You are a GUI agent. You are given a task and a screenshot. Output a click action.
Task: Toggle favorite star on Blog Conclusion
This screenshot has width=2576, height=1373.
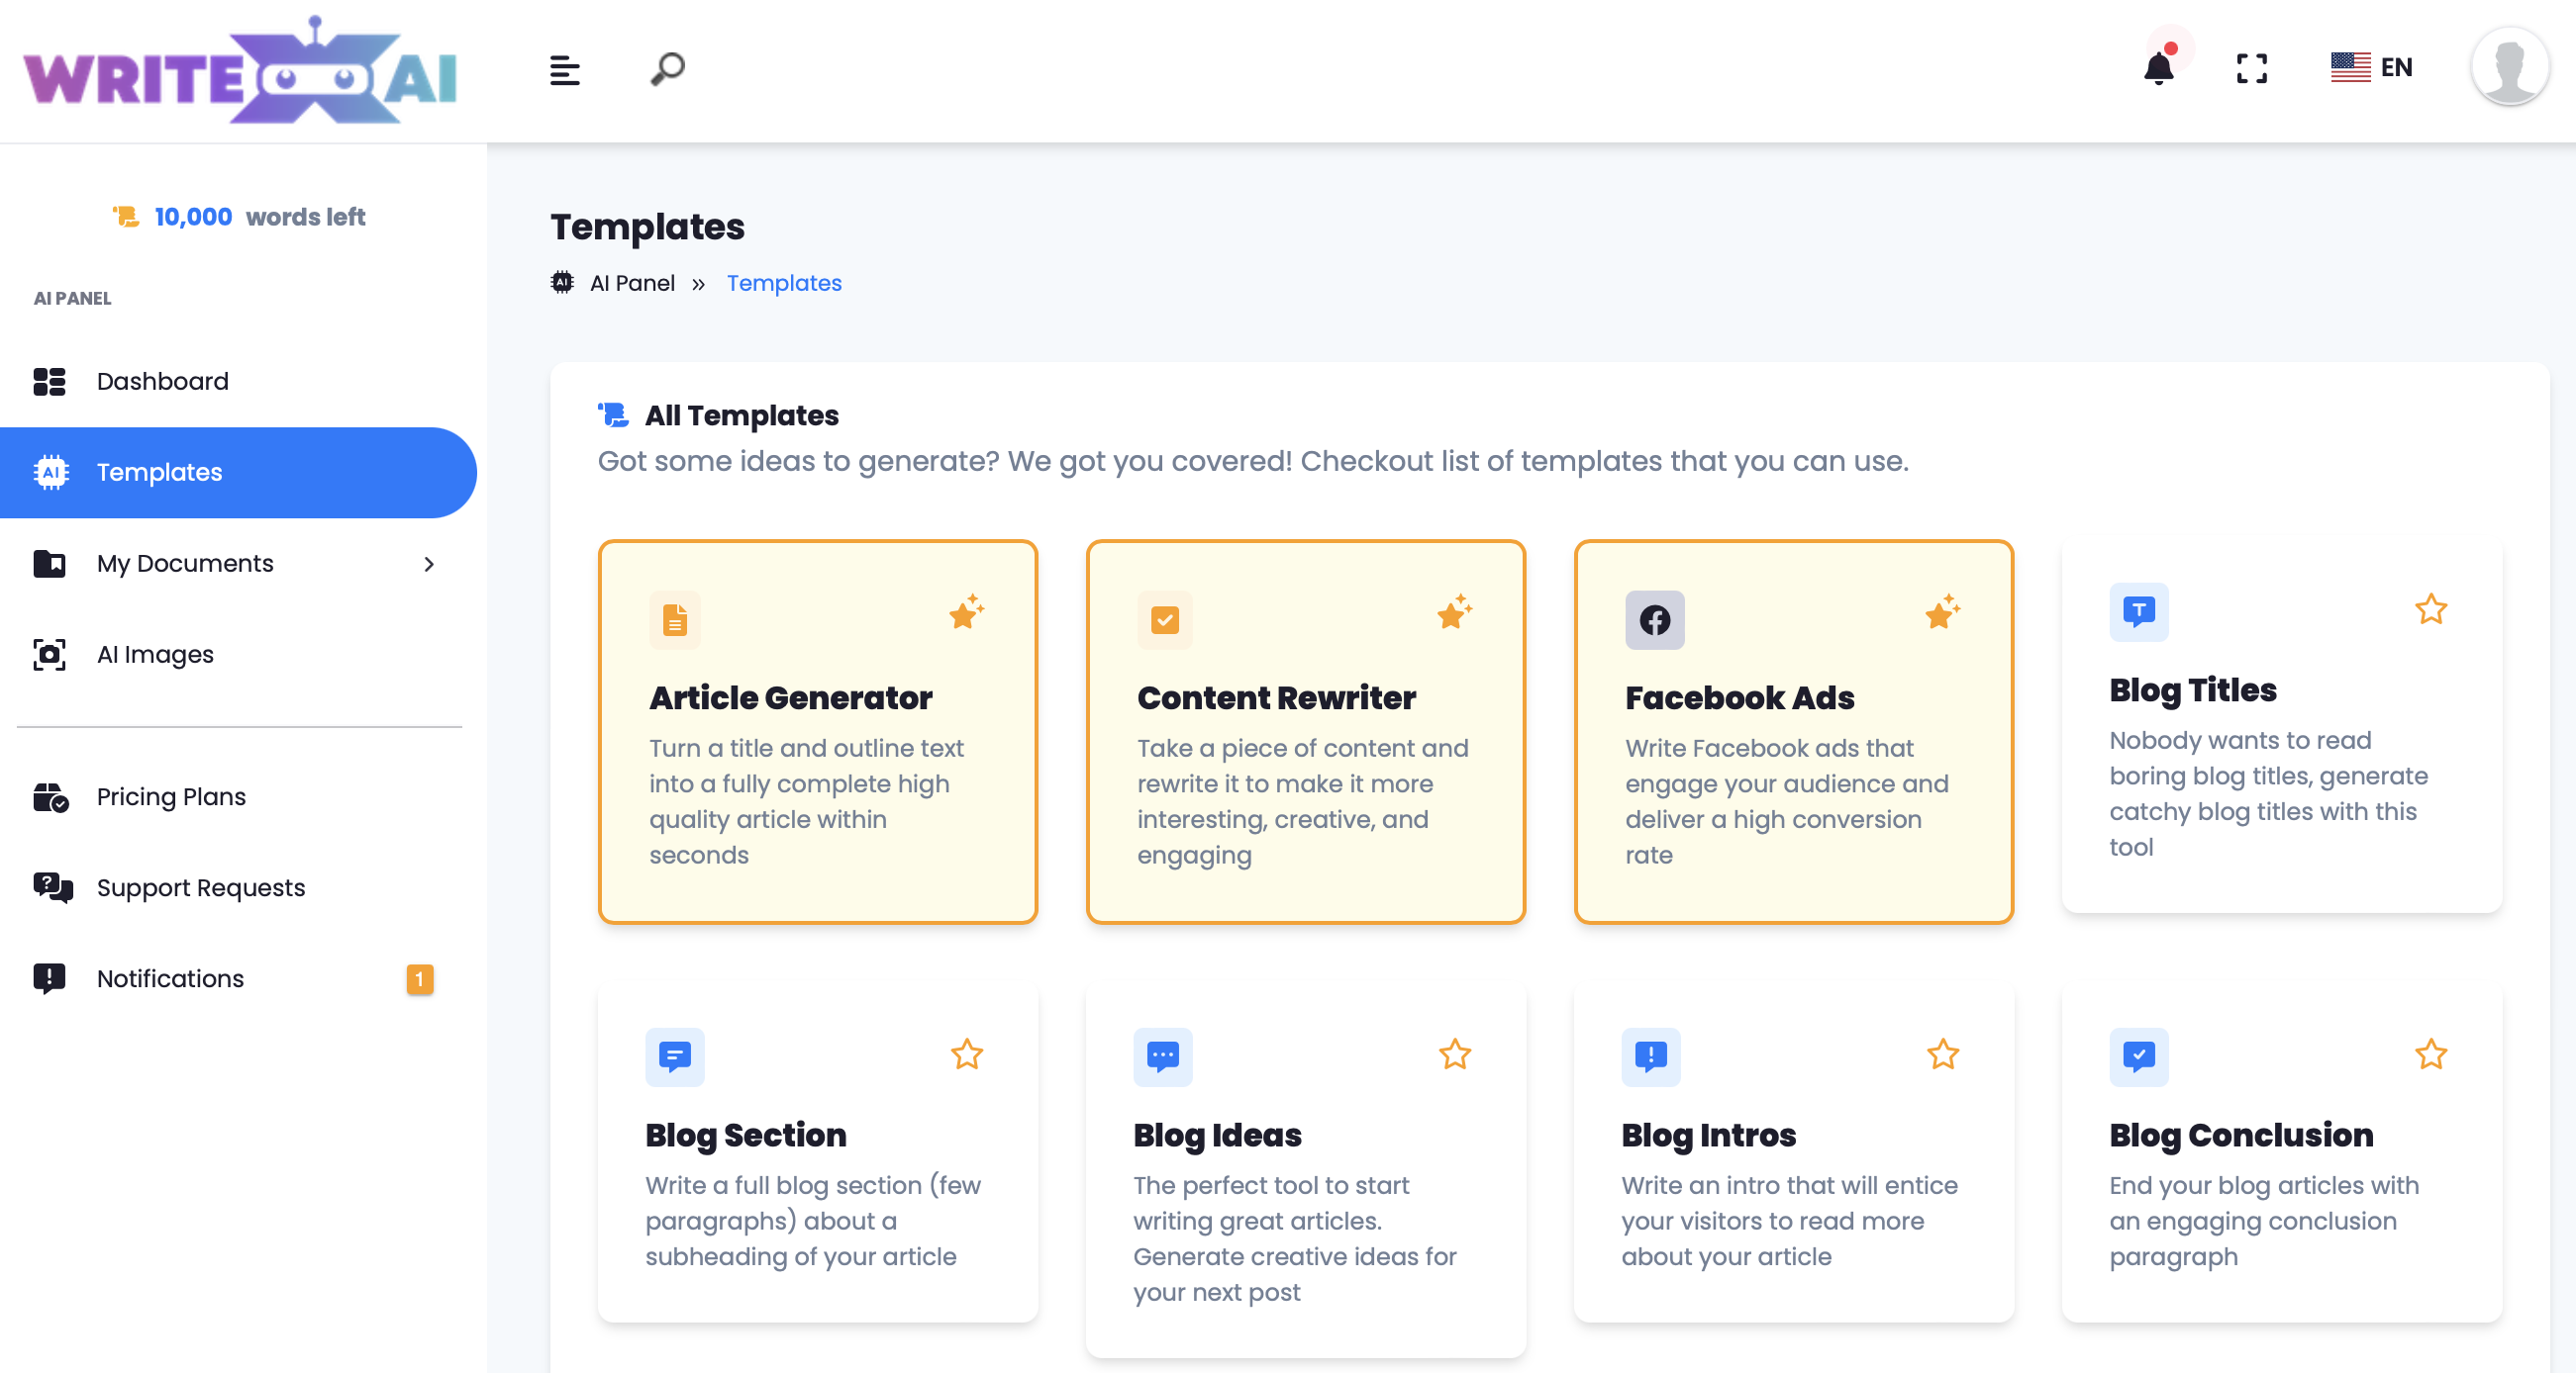coord(2430,1054)
